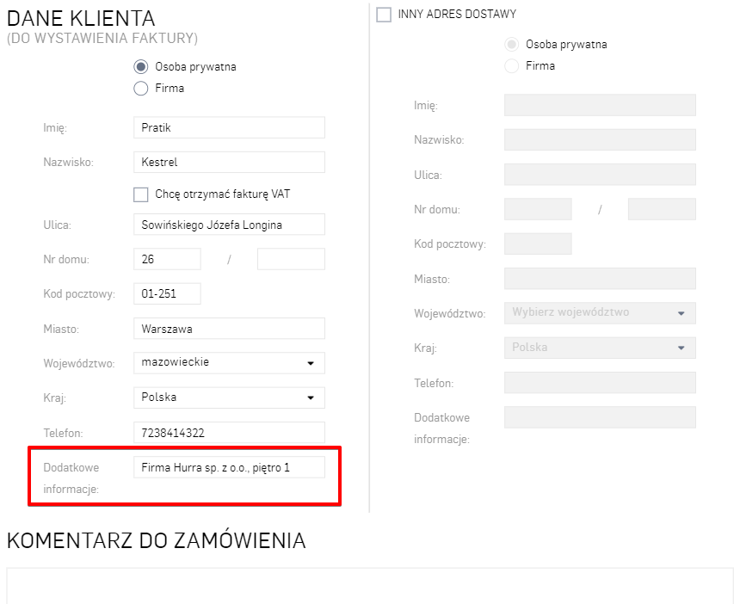Focus the Telefon field with 7238414322

pos(229,433)
